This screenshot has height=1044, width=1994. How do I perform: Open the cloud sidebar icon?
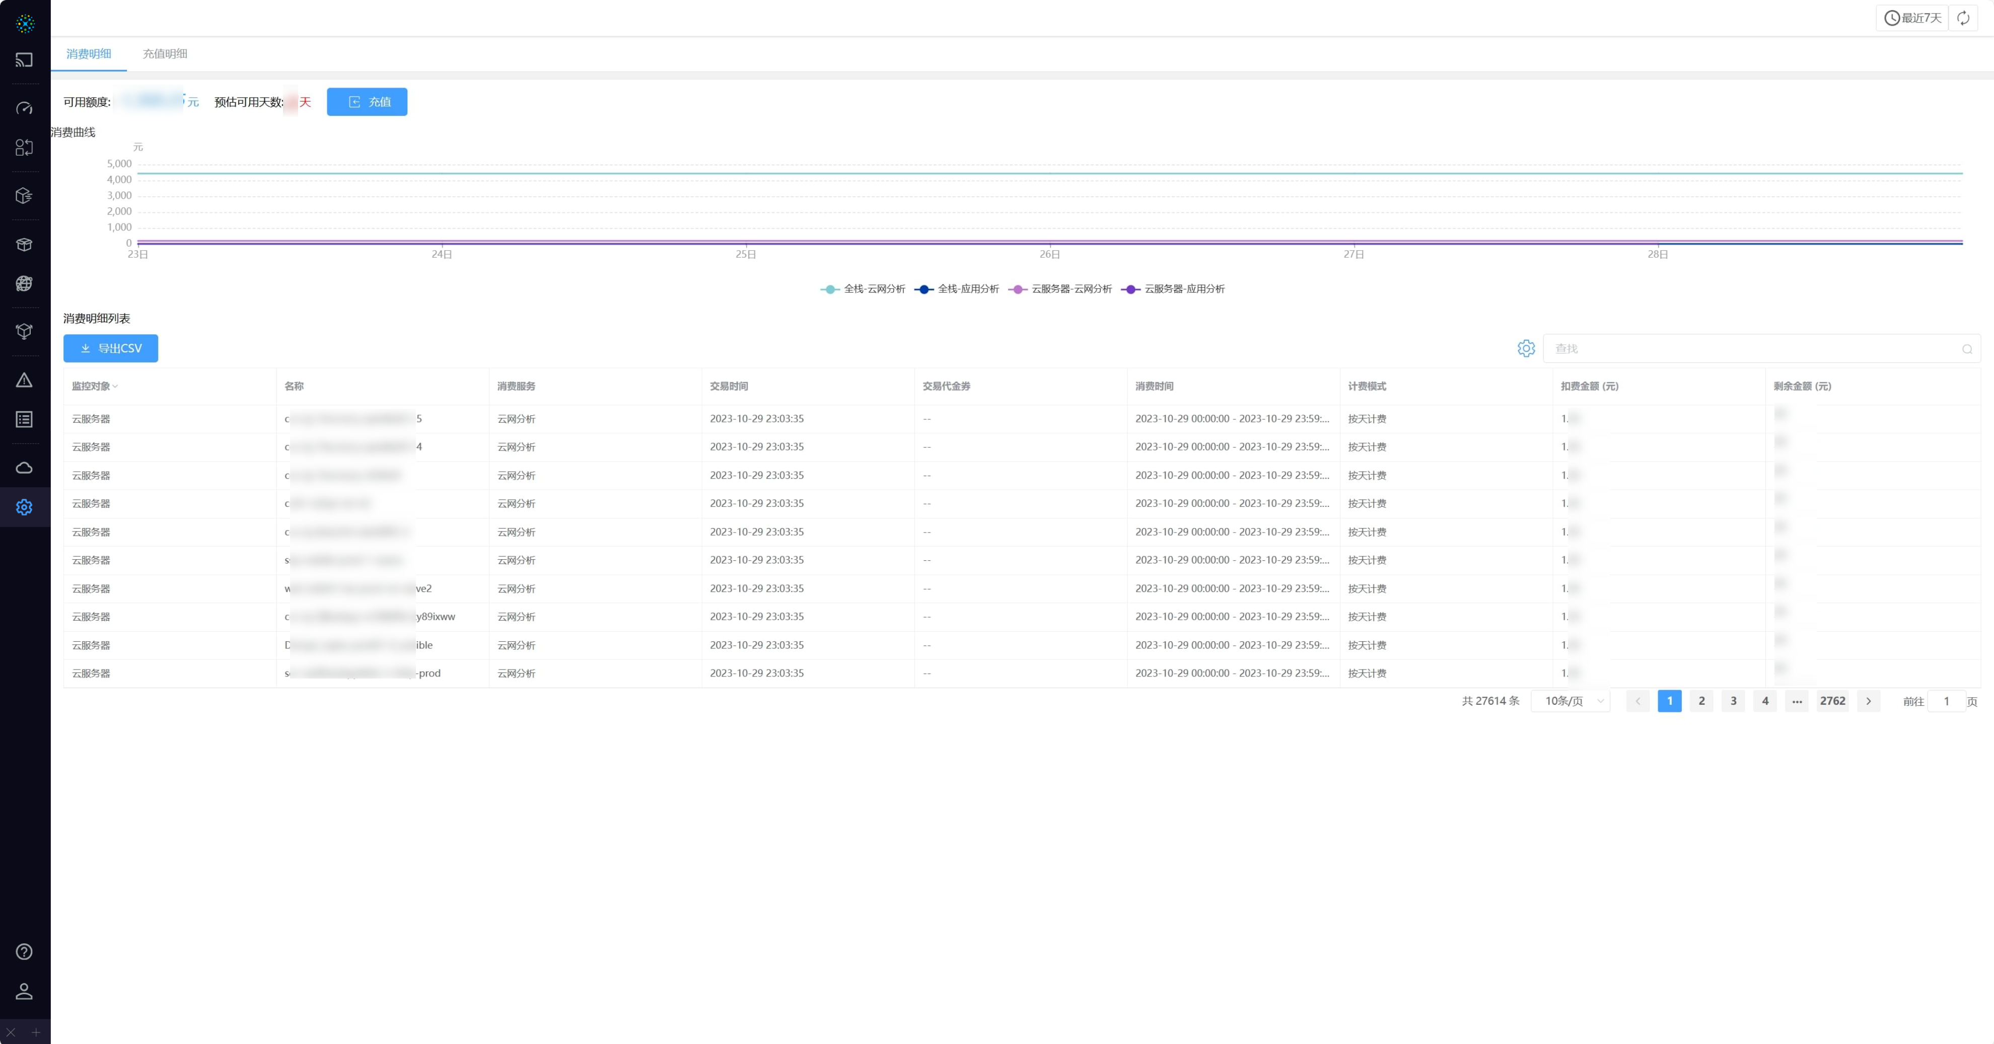(24, 468)
